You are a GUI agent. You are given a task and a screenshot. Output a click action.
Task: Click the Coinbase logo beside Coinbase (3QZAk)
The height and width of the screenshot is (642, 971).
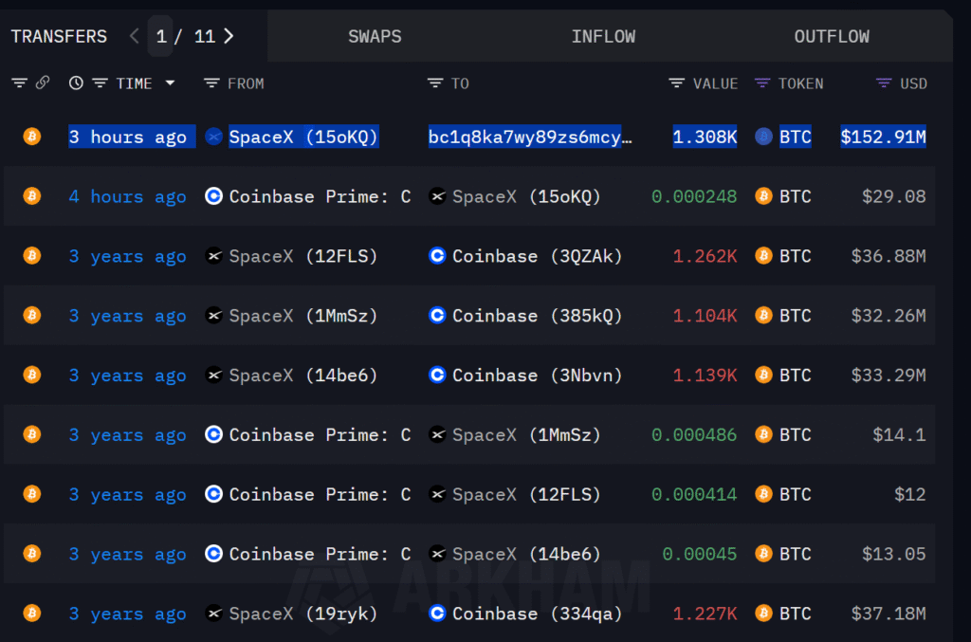point(437,256)
